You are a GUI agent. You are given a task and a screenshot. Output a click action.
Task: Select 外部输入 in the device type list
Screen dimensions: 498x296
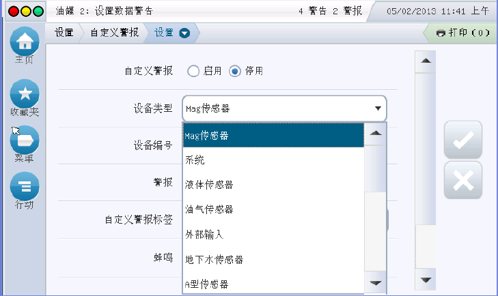(x=205, y=234)
